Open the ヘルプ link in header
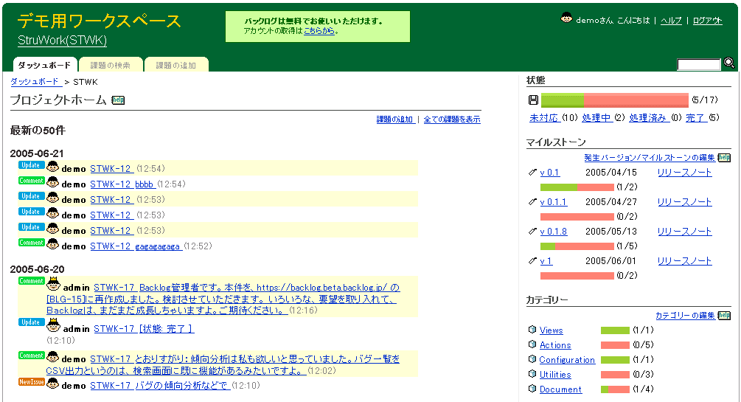 [x=671, y=21]
